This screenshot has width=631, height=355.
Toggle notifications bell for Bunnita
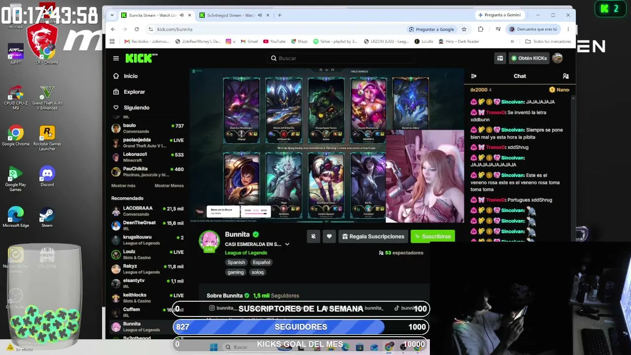coord(313,236)
